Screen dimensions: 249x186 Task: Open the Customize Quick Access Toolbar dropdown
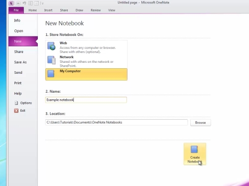42,3
